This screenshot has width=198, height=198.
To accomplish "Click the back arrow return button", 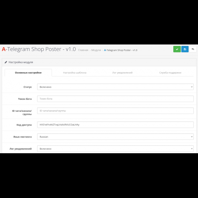I will click(193, 49).
